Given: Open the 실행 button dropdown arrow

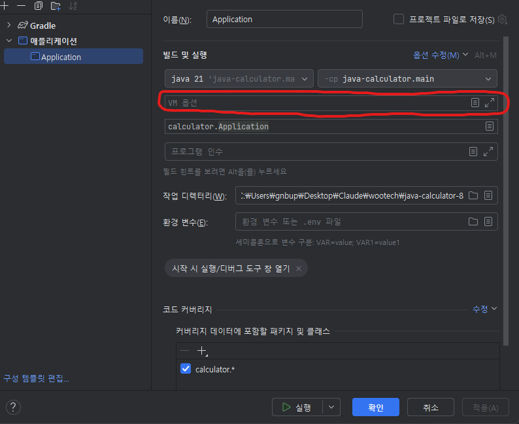Looking at the screenshot, I should point(331,407).
